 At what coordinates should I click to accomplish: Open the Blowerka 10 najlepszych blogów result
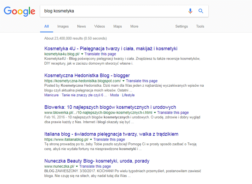[110, 107]
